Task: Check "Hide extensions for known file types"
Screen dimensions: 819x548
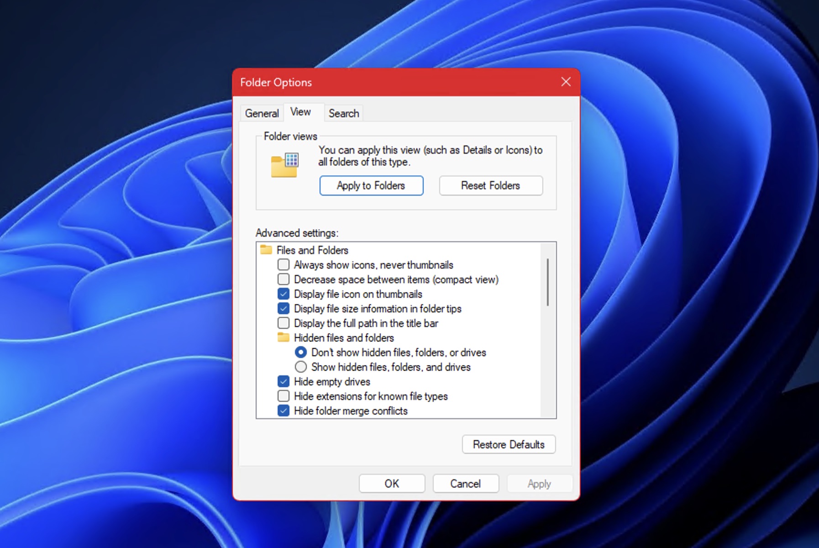Action: pyautogui.click(x=283, y=396)
